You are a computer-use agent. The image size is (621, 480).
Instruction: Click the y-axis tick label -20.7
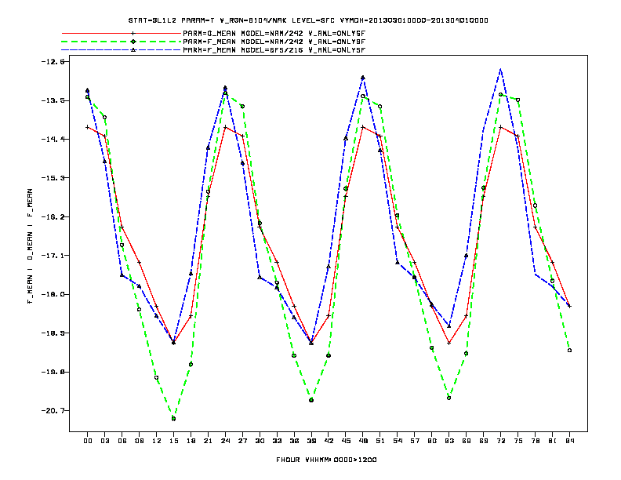pyautogui.click(x=53, y=411)
